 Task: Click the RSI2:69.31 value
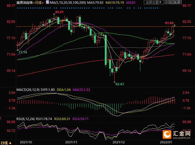click(62, 119)
